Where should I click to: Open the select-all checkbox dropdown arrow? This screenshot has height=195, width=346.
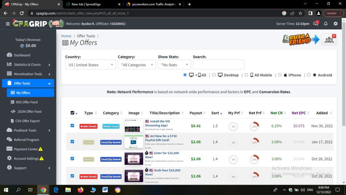point(76,113)
